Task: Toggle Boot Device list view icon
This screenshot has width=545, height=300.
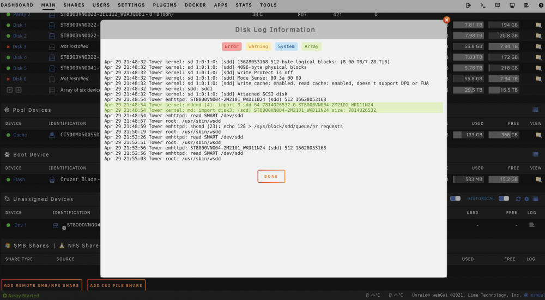Action: [x=535, y=154]
